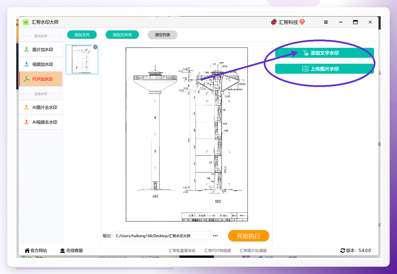Click 添加文件夹 button
The image size is (397, 274).
(x=122, y=35)
